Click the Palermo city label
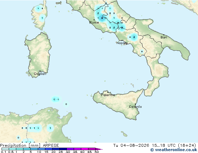 [x=108, y=95]
